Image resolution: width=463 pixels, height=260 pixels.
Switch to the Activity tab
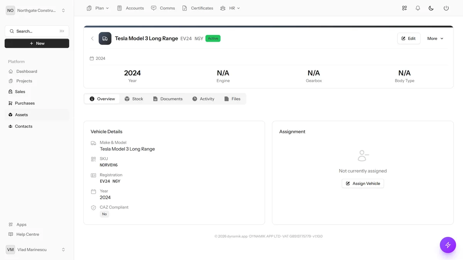(203, 99)
